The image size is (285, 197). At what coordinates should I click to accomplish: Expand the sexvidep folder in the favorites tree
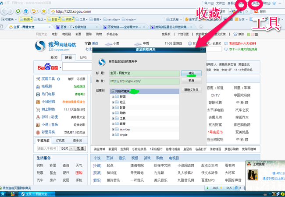(113, 129)
